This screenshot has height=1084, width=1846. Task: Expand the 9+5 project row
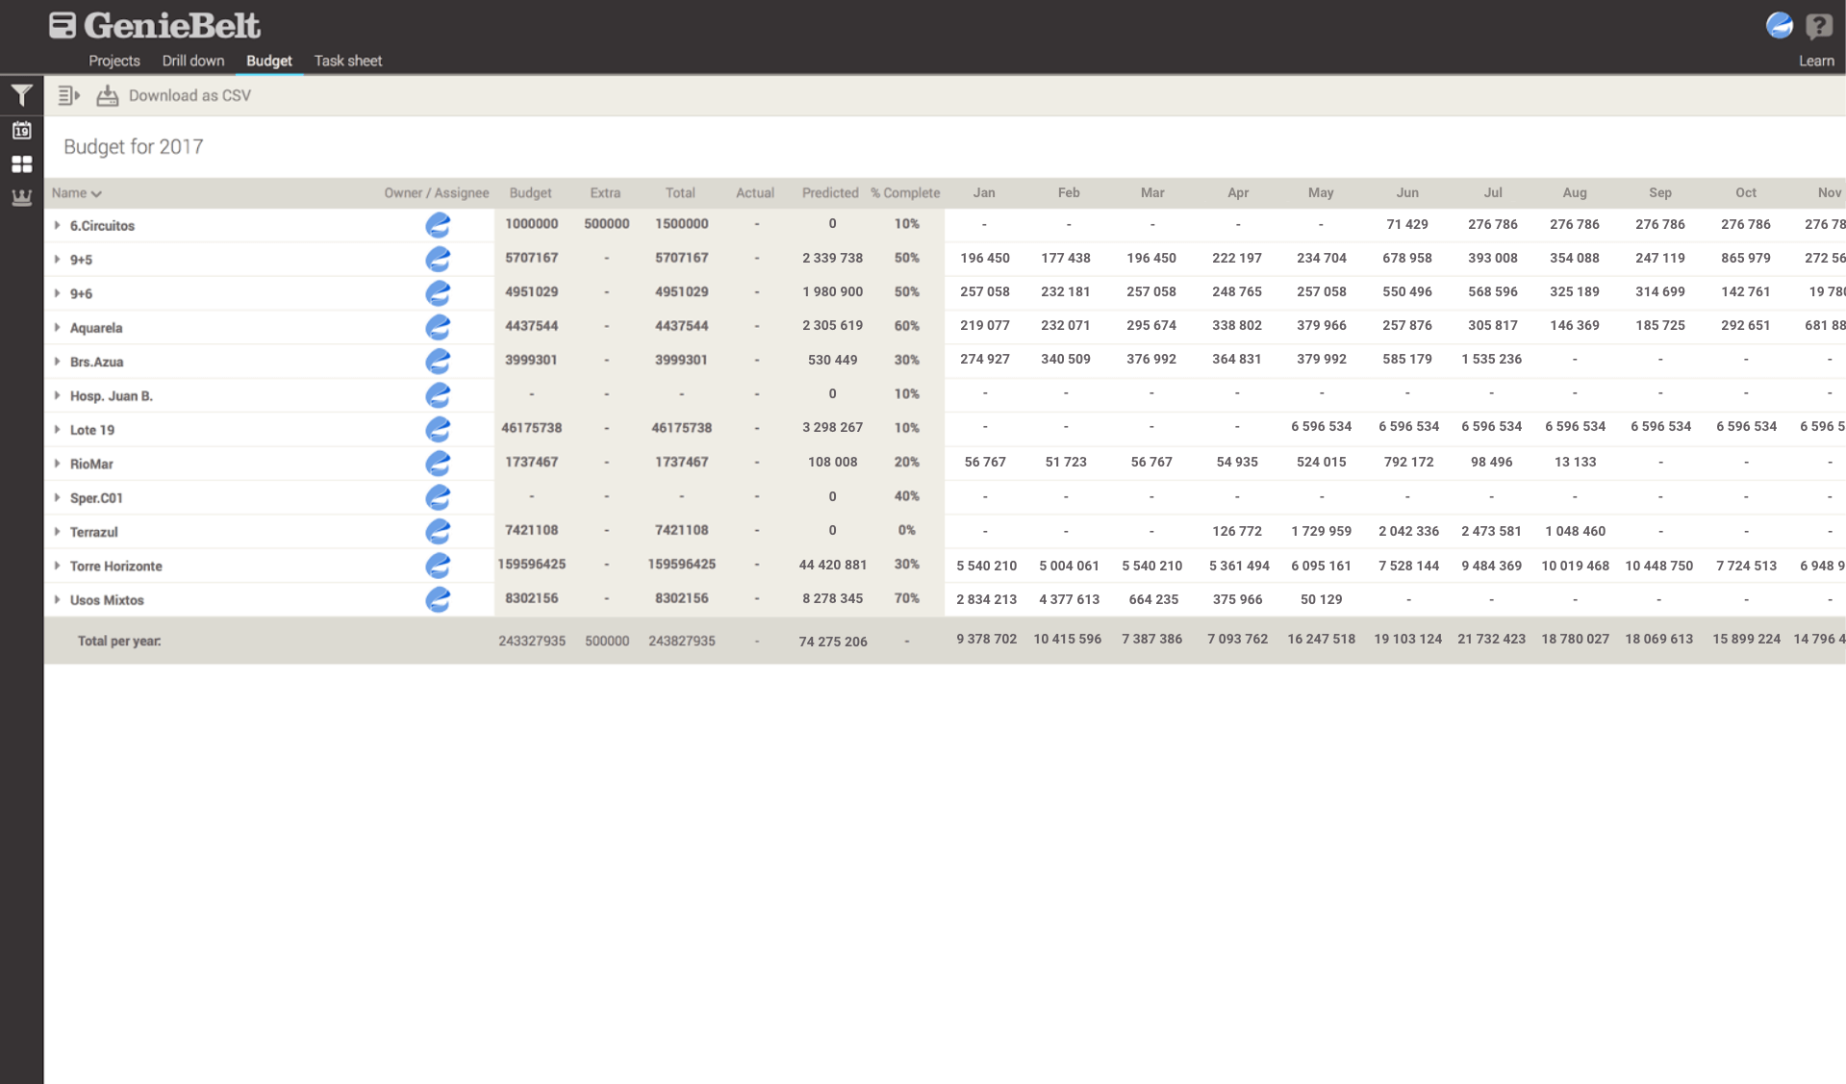pyautogui.click(x=58, y=259)
